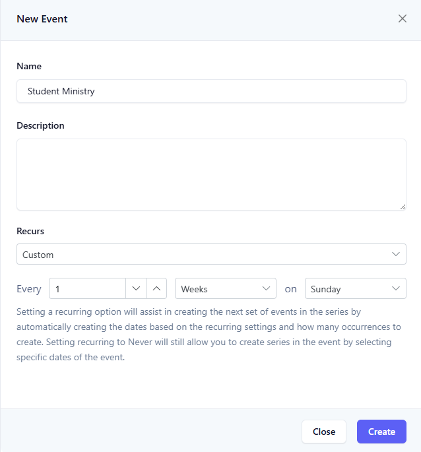Viewport: 421px width, 452px height.
Task: Click the New Event dialog title
Action: coord(42,19)
